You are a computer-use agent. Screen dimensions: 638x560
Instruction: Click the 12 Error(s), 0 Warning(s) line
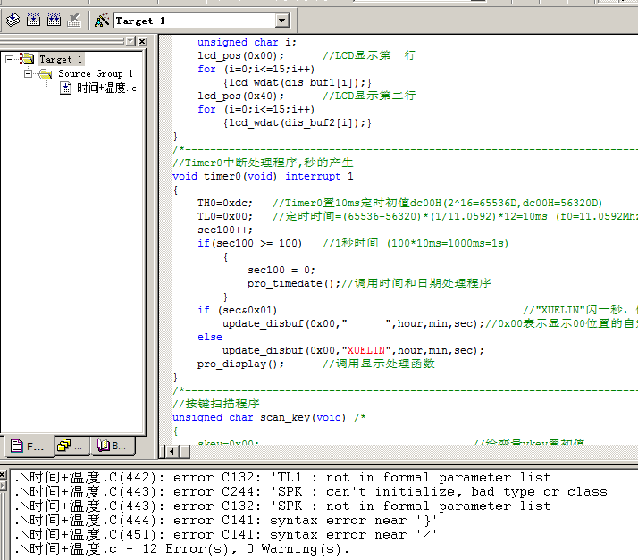(181, 549)
